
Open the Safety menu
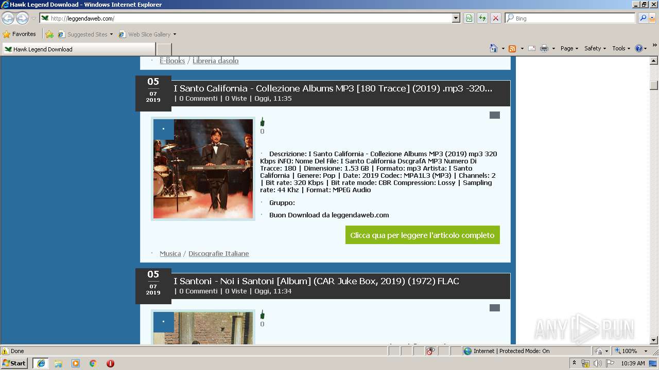[x=596, y=48]
